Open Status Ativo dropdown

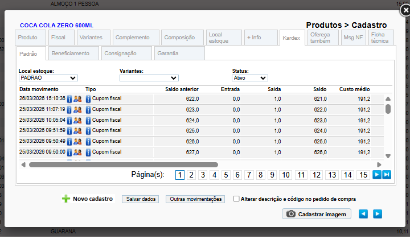coord(250,78)
